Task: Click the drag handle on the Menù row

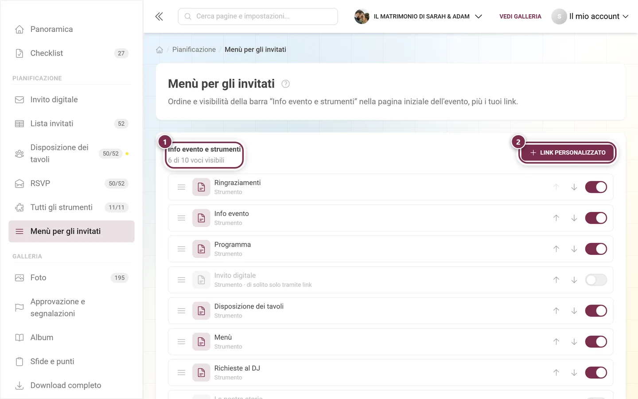Action: click(x=181, y=342)
